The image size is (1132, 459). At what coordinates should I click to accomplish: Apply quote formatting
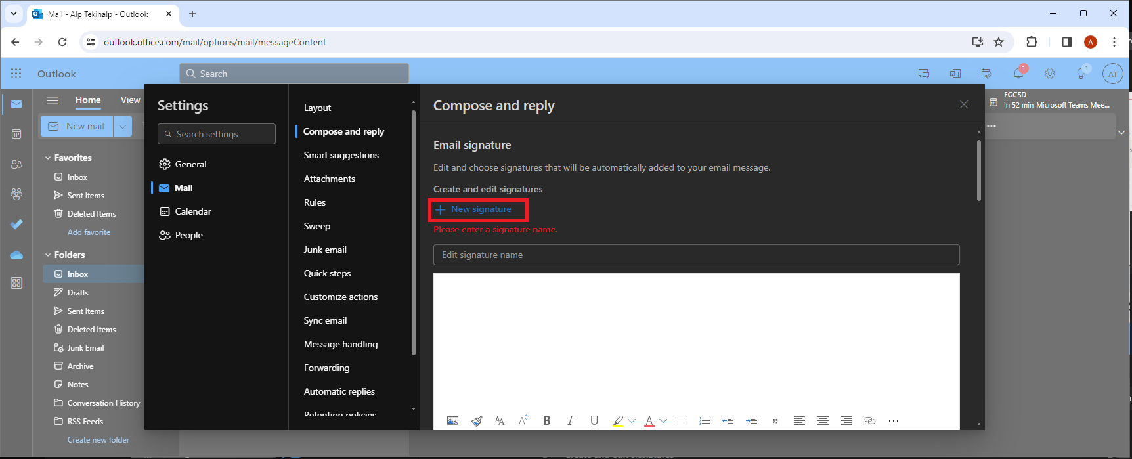(x=775, y=421)
